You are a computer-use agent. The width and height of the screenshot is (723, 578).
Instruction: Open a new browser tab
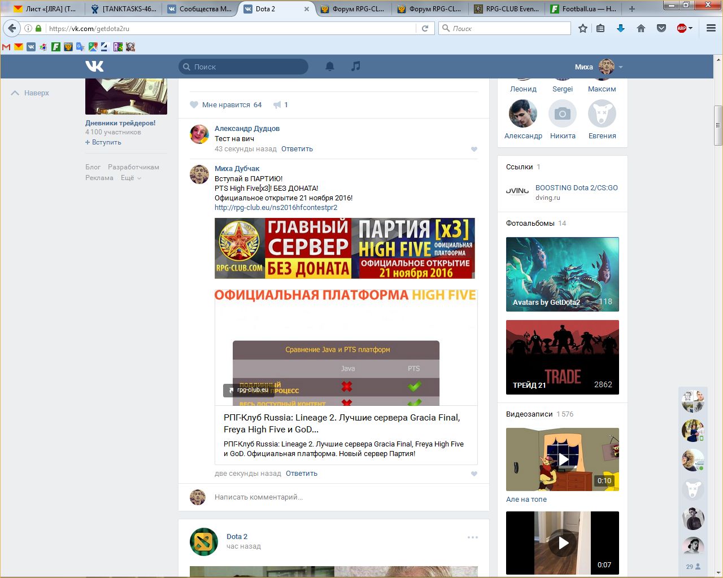[x=631, y=8]
